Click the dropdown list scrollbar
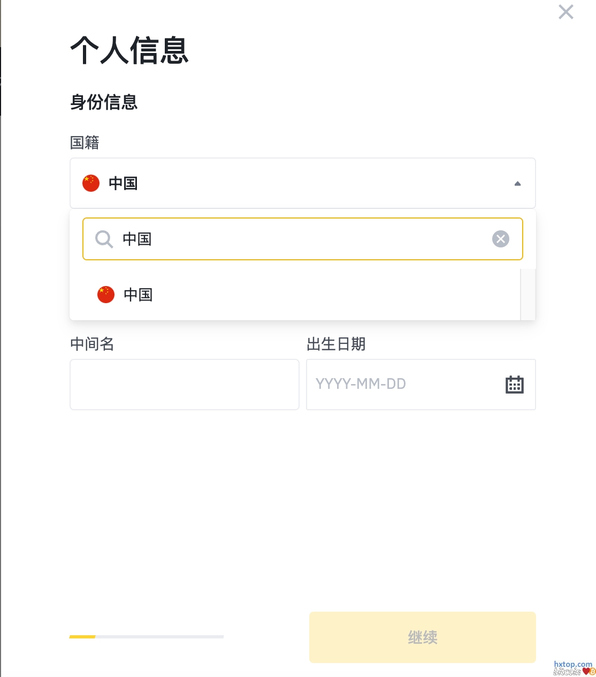 [528, 295]
